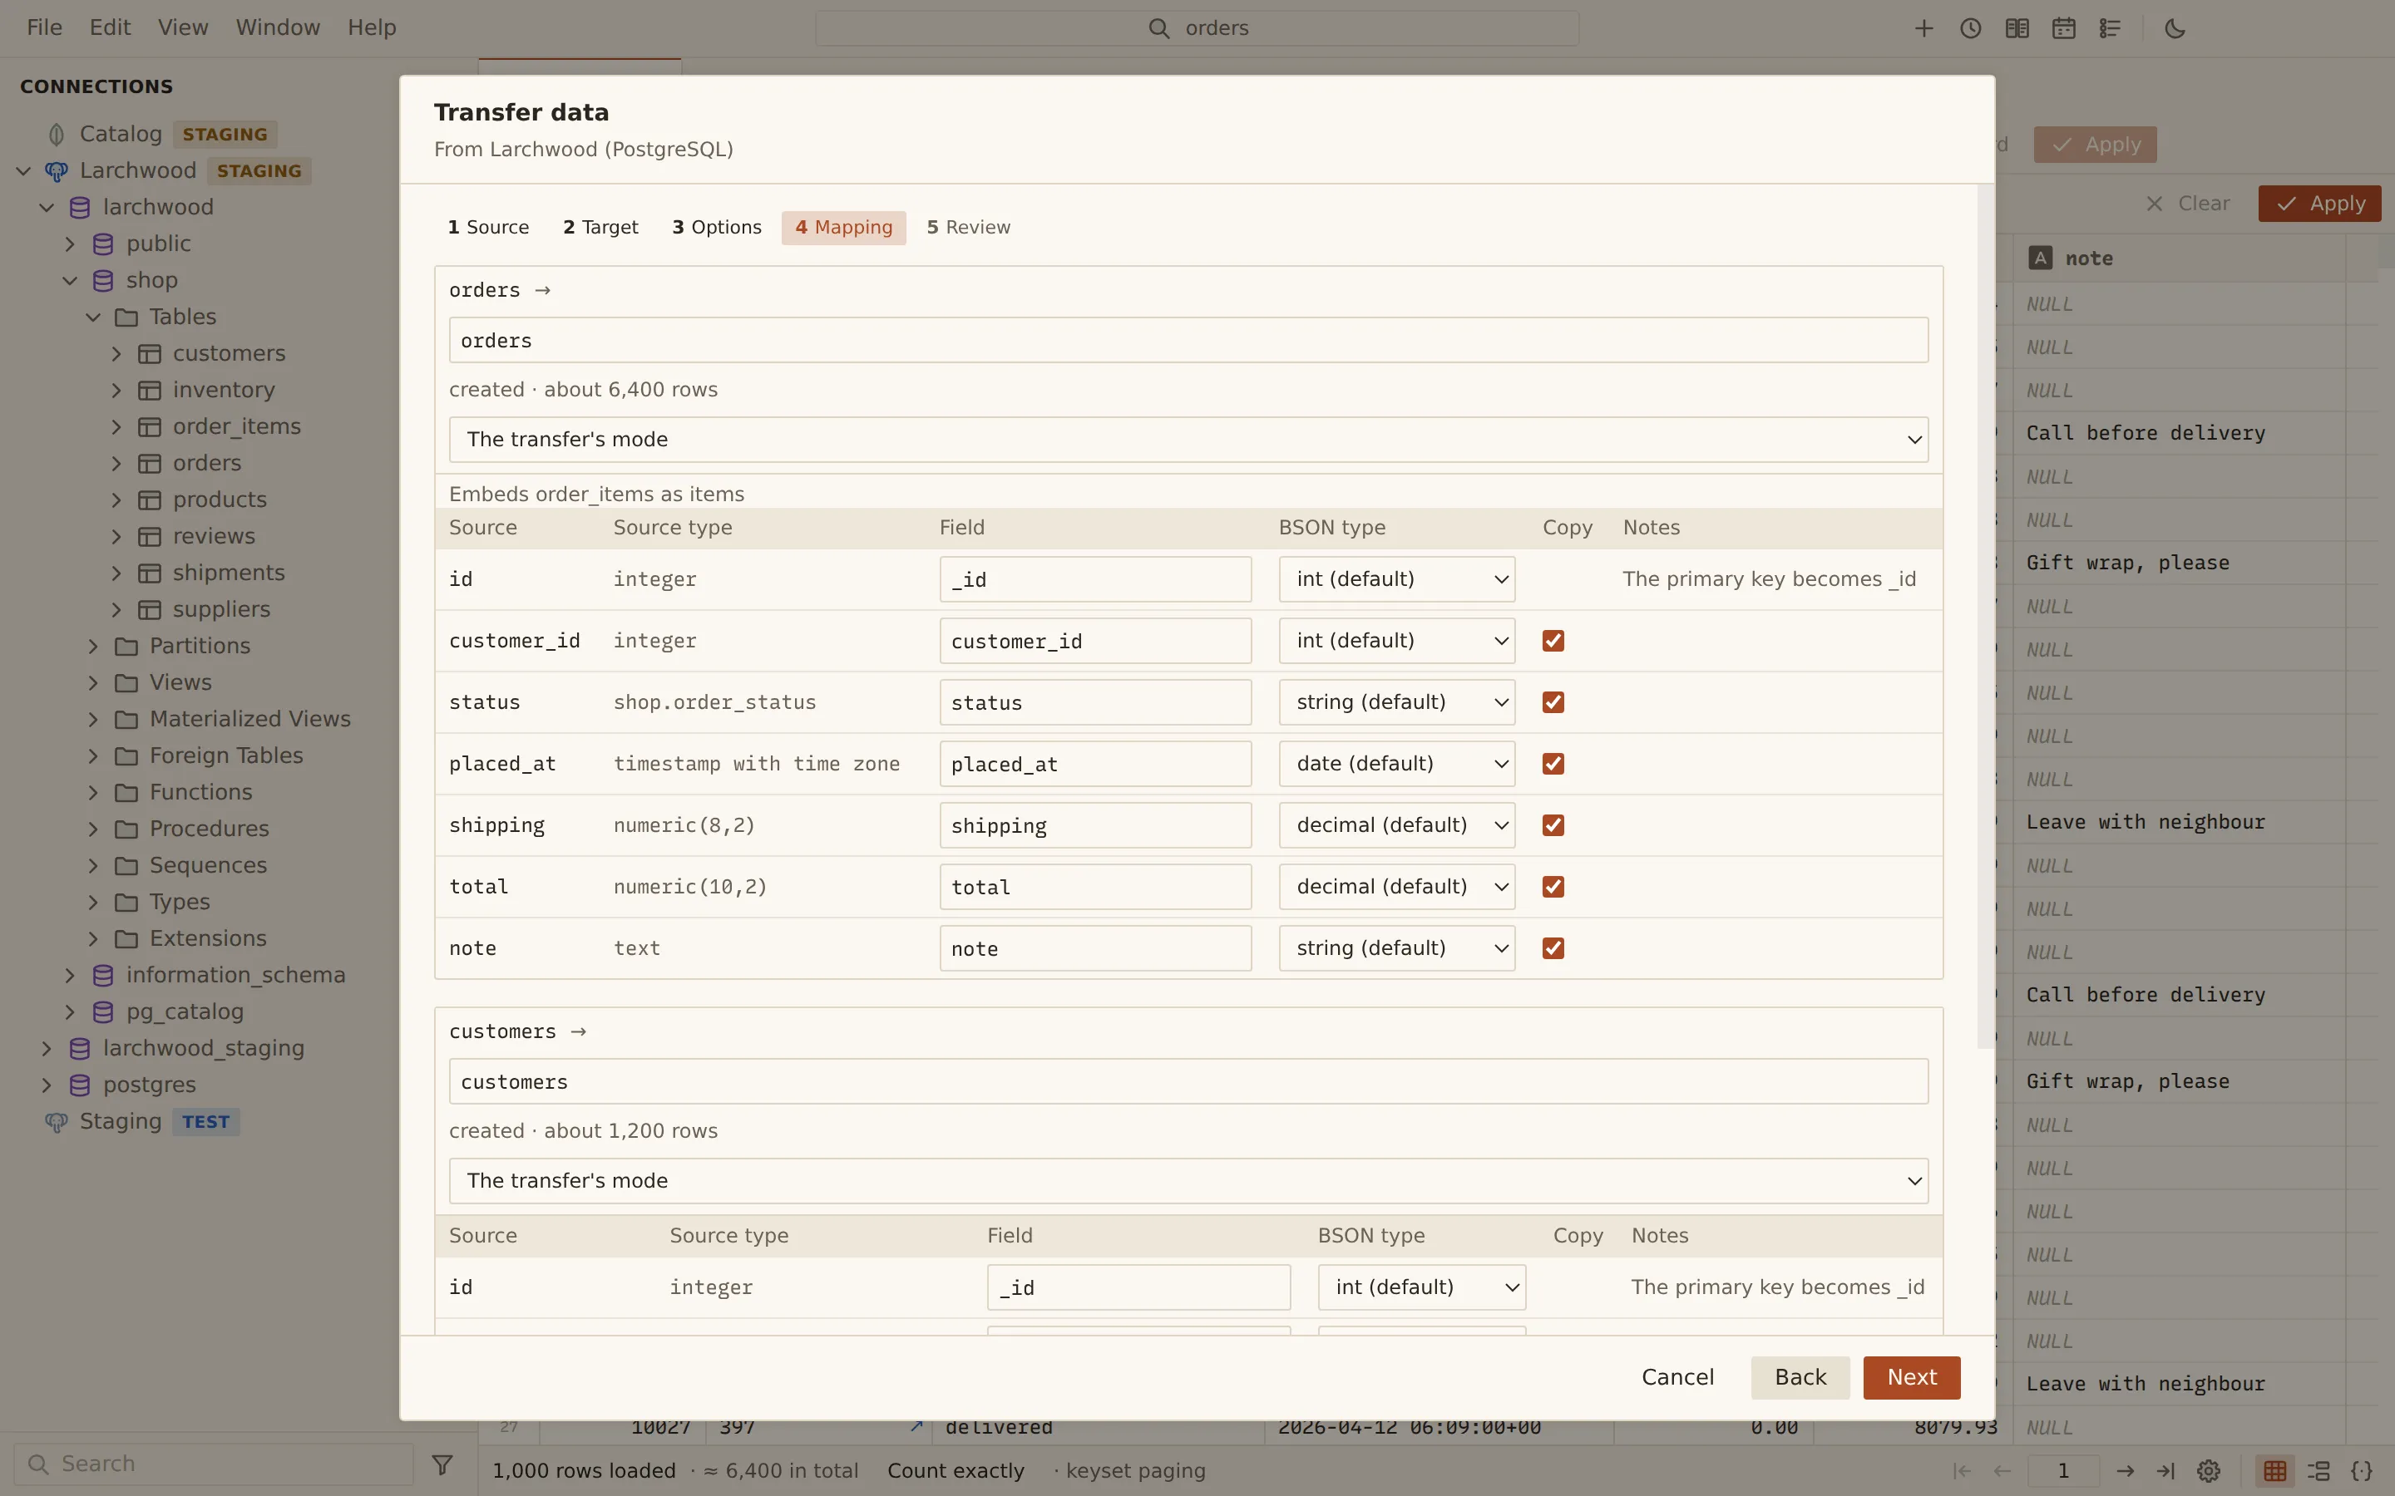Go to next page arrow
This screenshot has width=2395, height=1496.
pos(2125,1471)
